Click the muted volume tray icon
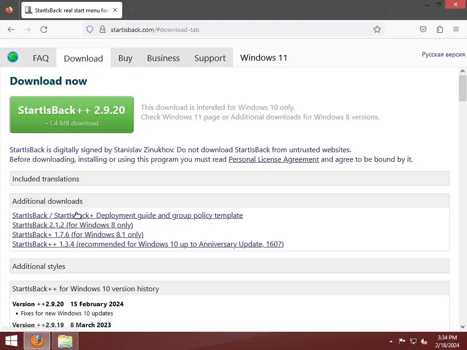 pyautogui.click(x=424, y=341)
